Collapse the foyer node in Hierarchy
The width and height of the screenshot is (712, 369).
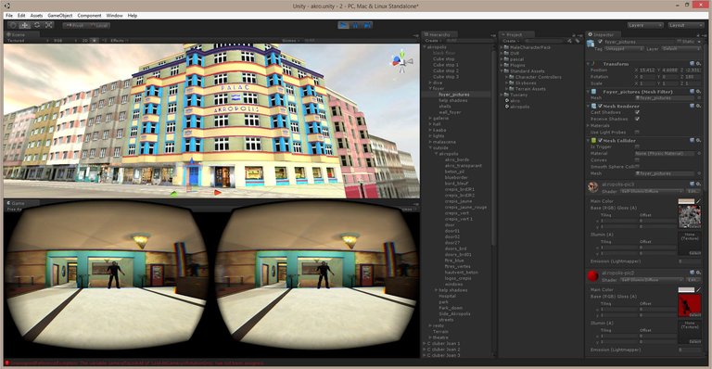[x=430, y=88]
